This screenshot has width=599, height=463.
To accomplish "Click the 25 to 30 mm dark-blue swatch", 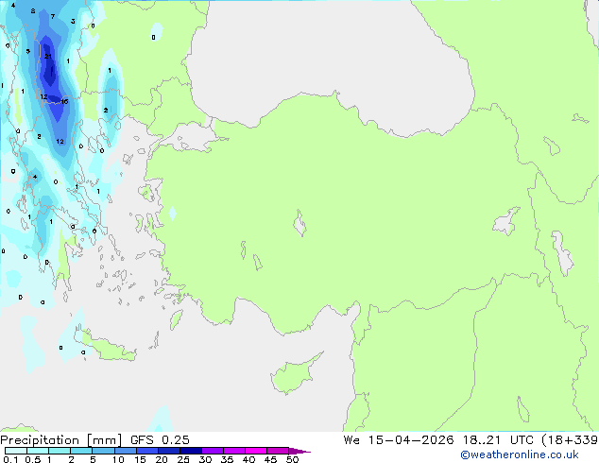I will pos(191,451).
